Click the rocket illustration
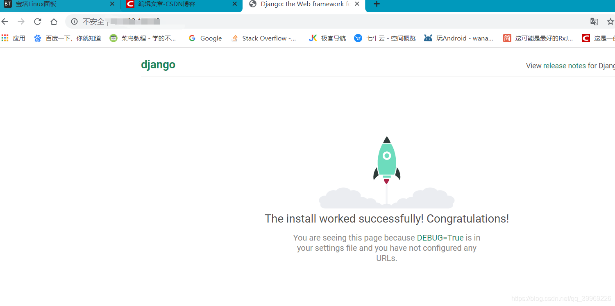The height and width of the screenshot is (306, 615). (x=387, y=172)
